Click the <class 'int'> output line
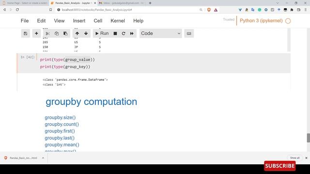This screenshot has width=310, height=174. point(54,85)
